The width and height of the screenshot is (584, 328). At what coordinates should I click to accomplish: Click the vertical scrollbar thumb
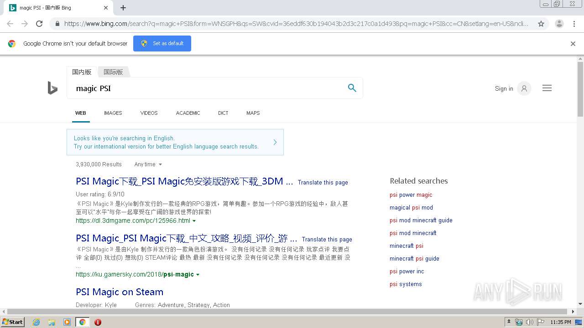click(580, 89)
